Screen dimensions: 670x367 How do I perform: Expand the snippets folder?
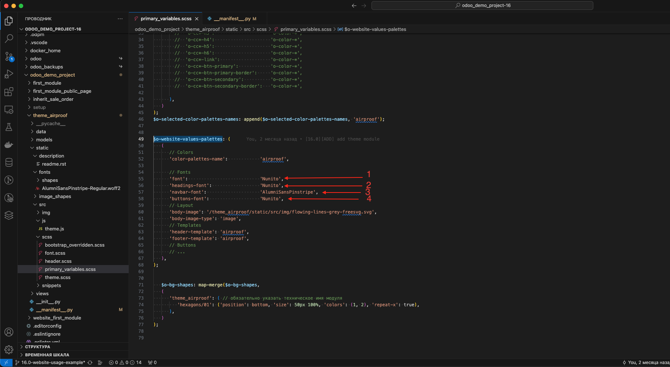point(73,286)
